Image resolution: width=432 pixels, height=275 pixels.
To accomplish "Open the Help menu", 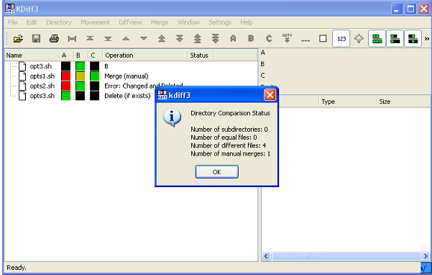I will click(246, 22).
